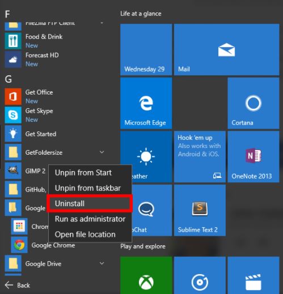Open the Mail tile
The image size is (283, 294).
pyautogui.click(x=226, y=49)
